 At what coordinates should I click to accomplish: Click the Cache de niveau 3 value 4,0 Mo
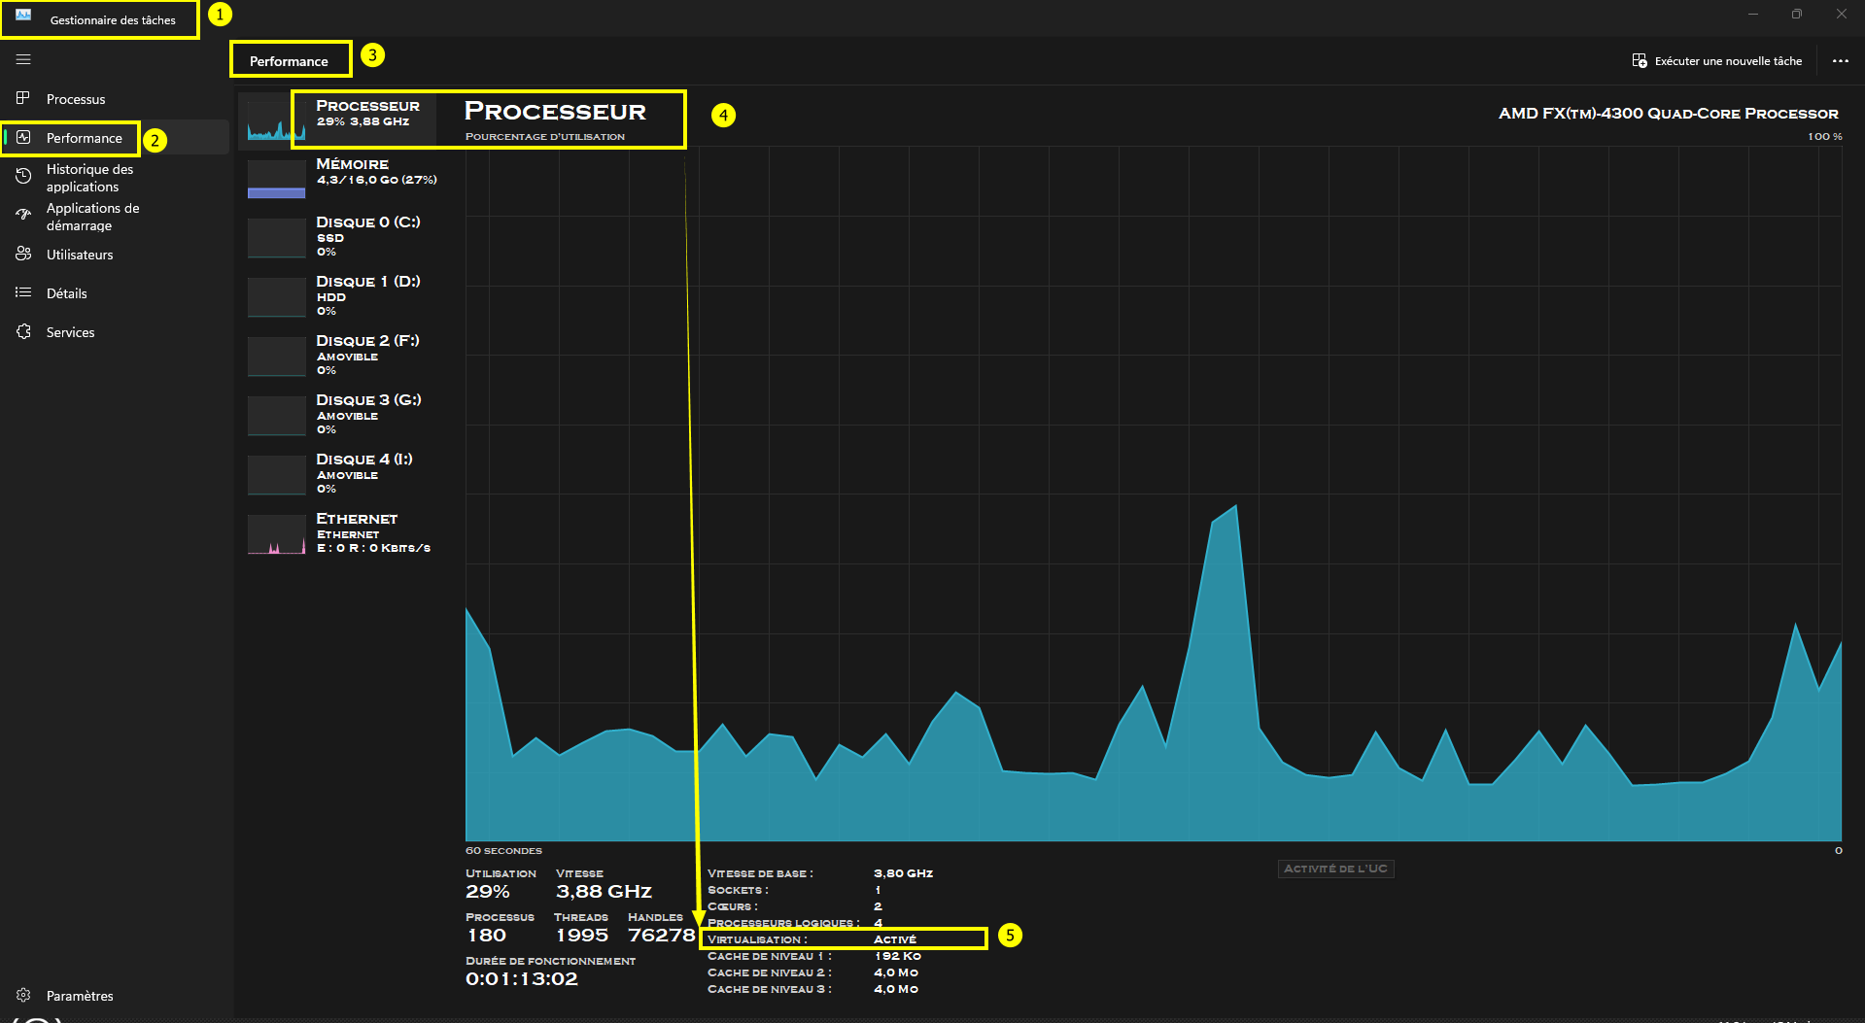[x=896, y=989]
